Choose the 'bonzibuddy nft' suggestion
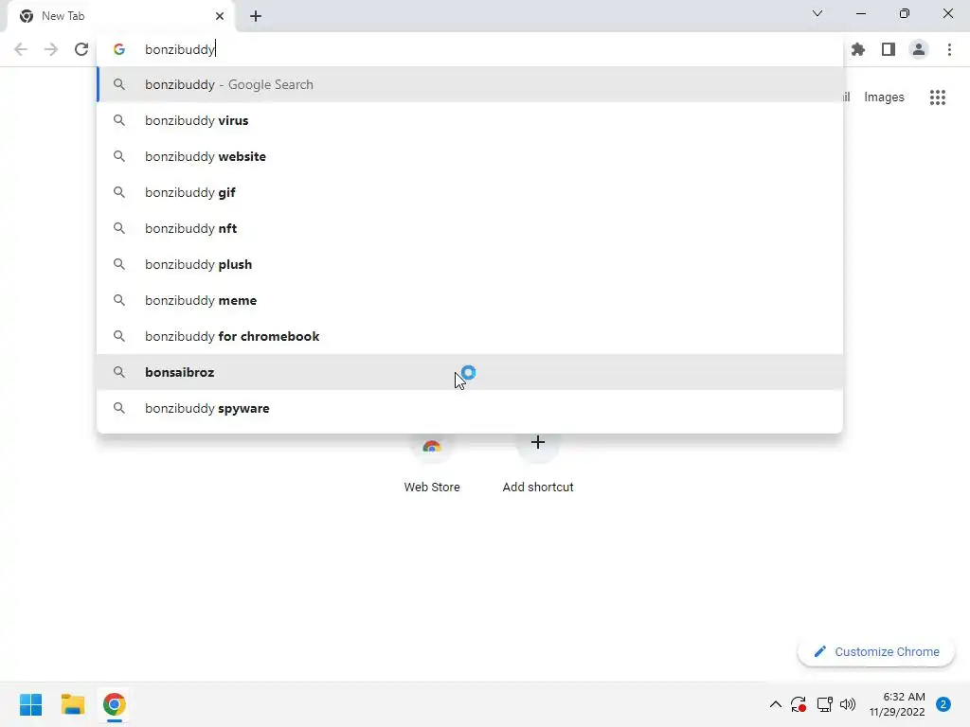Screen dimensions: 970x727 [x=470, y=228]
